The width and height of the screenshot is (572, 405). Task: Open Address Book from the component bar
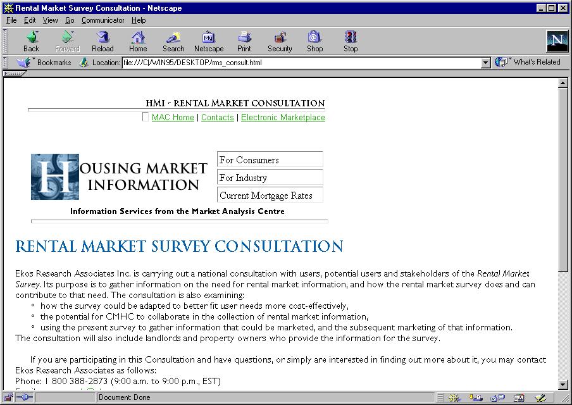pyautogui.click(x=519, y=397)
